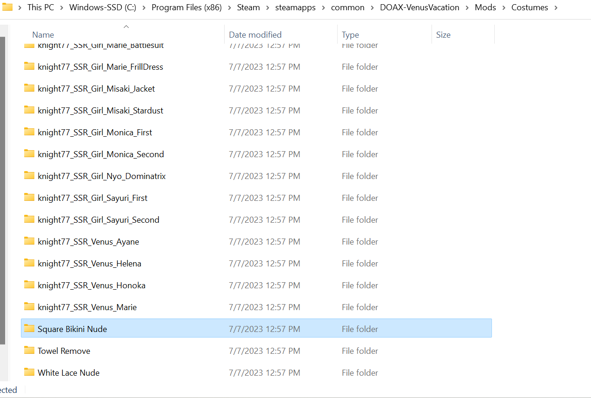Expand the breadcrumb arrow after Costumes

point(556,7)
